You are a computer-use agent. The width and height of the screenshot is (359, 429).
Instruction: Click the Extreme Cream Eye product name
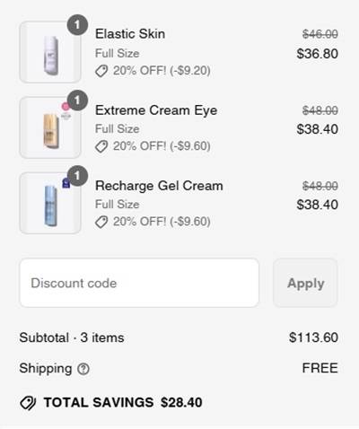(156, 110)
